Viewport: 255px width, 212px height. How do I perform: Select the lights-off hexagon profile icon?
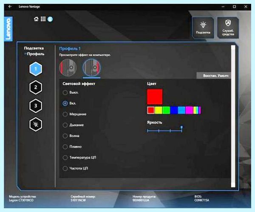[x=36, y=124]
